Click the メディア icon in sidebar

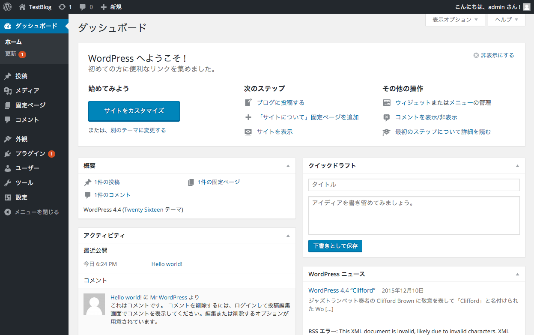coord(8,91)
